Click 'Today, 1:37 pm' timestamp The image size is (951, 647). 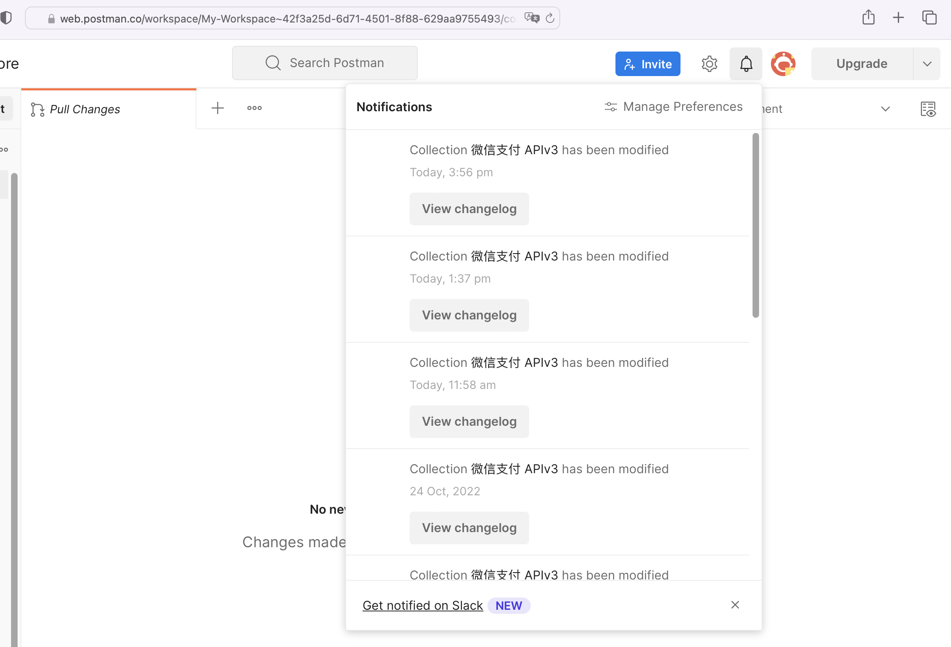coord(450,279)
